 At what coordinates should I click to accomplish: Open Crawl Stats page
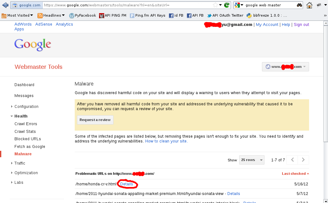coord(25,132)
